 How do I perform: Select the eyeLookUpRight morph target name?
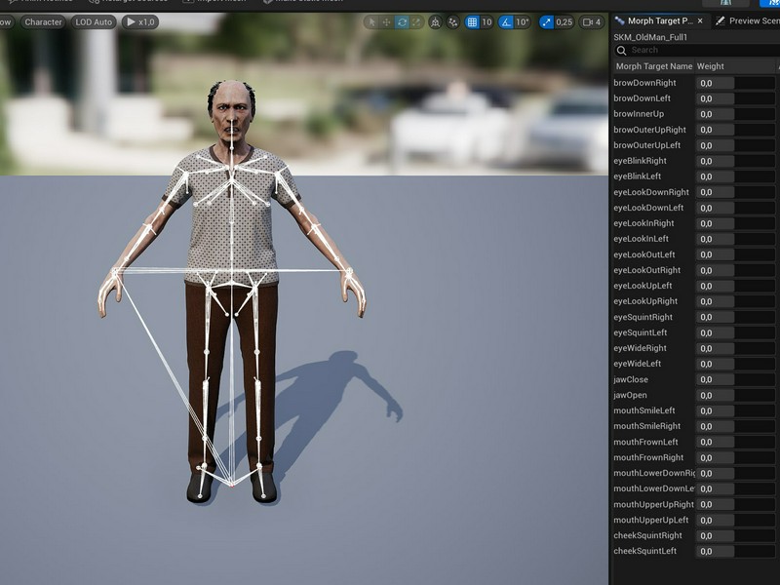pyautogui.click(x=645, y=301)
